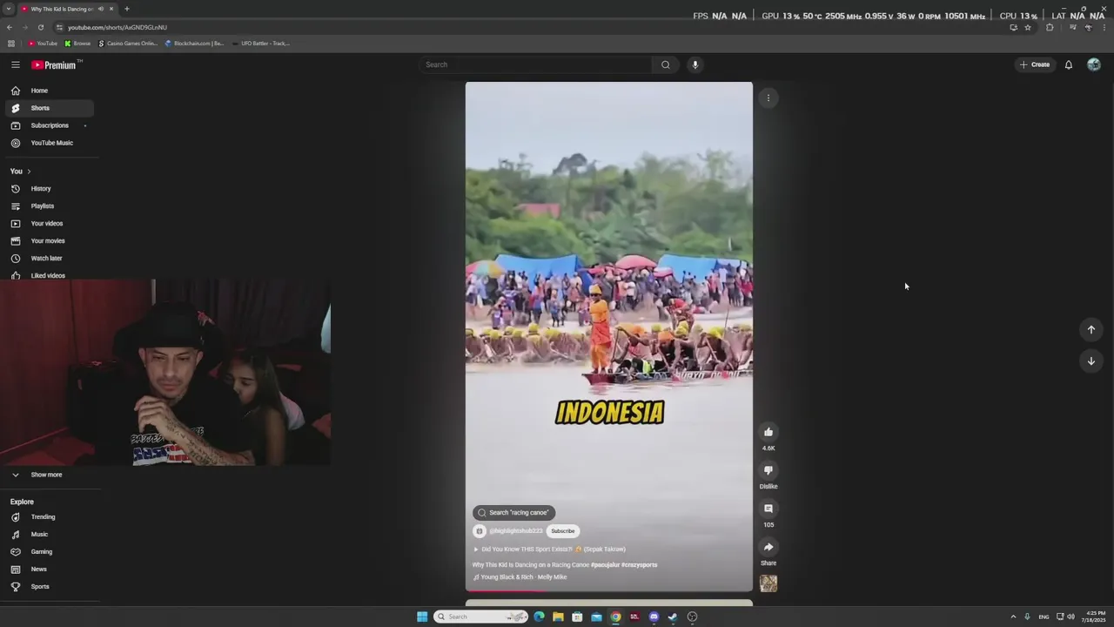Open the taskbar volume control
Viewport: 1114px width, 627px height.
pyautogui.click(x=1070, y=617)
